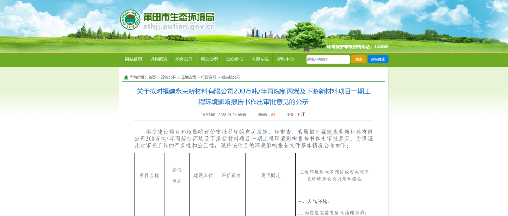Open the 机构概况 navigation item

coord(159,59)
